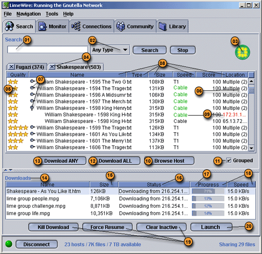Viewport: 262px width, 254px height.
Task: Sort results by Score column
Action: (x=209, y=75)
